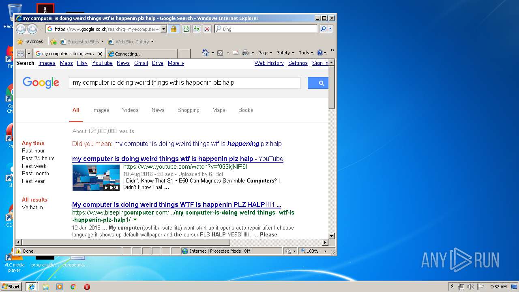The height and width of the screenshot is (292, 519).
Task: Click the Action Center flag tray icon
Action: pos(480,287)
